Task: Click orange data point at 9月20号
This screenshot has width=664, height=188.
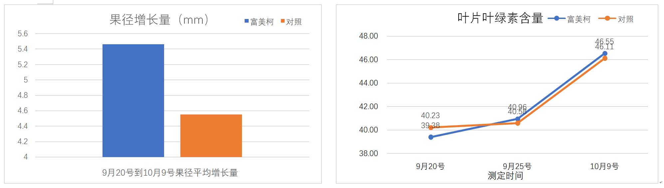Action: click(431, 127)
